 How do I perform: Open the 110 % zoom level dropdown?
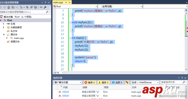pyautogui.click(x=63, y=73)
